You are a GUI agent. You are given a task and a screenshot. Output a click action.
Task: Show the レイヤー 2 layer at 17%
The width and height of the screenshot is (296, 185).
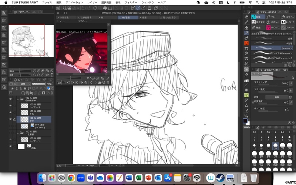10,126
